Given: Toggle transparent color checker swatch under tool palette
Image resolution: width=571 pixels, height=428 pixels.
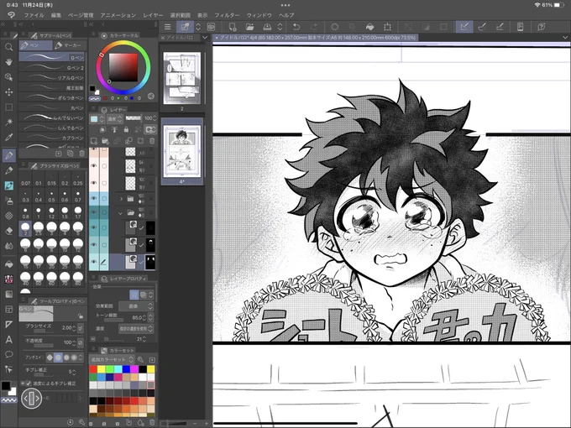Looking at the screenshot, I should [8, 400].
